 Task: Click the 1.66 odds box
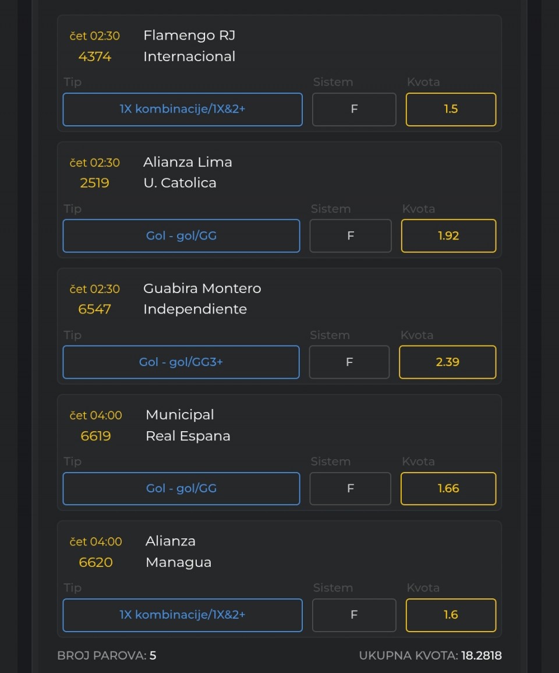[448, 488]
